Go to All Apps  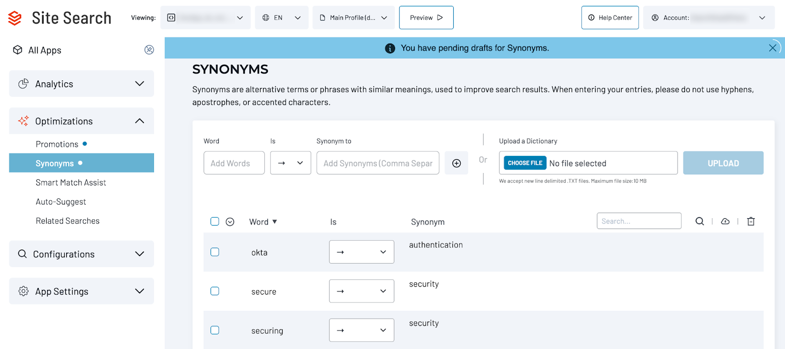point(45,50)
